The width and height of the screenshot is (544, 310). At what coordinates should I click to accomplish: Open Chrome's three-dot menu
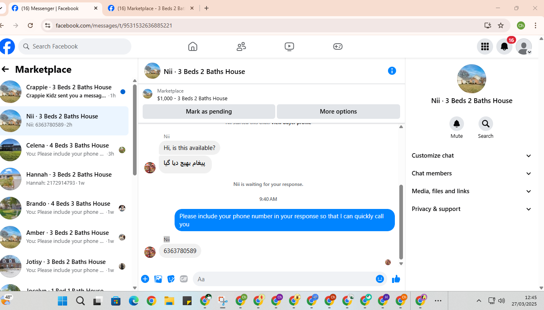point(536,25)
